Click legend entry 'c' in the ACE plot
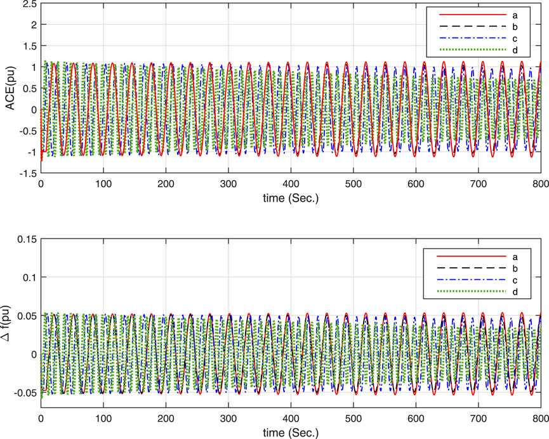Image resolution: width=549 pixels, height=439 pixels. click(514, 39)
